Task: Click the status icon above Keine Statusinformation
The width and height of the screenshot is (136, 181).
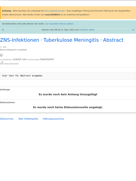Action: pyautogui.click(x=2, y=62)
